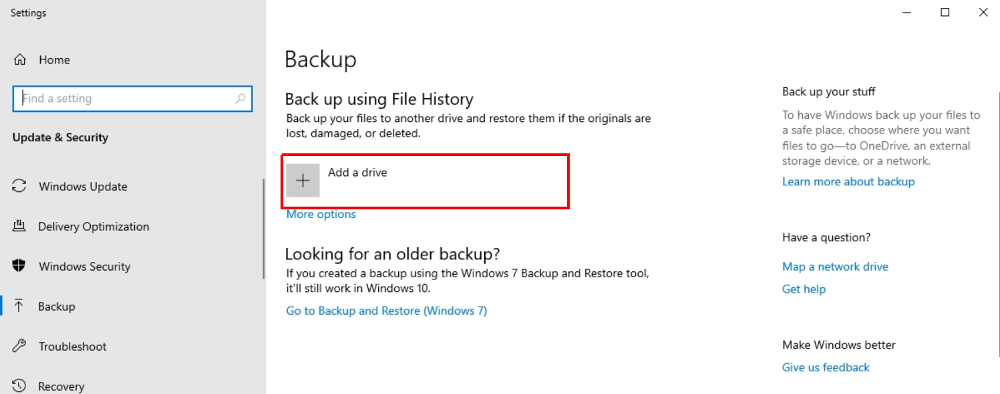Open the Get help link

[804, 289]
